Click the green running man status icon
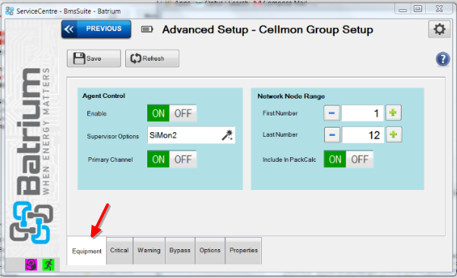 coord(49,264)
